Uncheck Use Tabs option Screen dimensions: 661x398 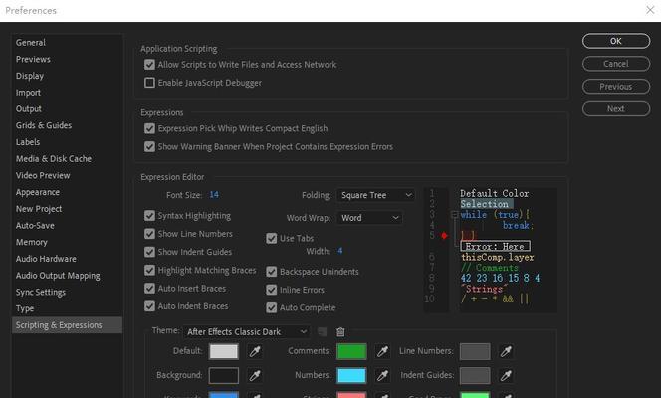272,239
